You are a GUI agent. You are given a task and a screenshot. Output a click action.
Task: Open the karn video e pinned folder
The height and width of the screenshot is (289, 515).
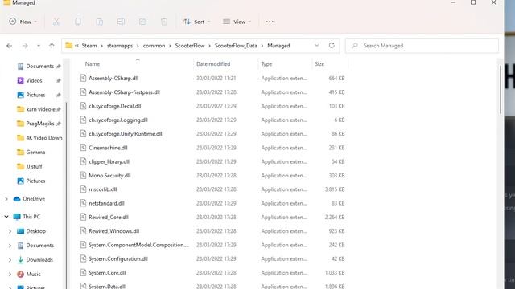(x=40, y=109)
